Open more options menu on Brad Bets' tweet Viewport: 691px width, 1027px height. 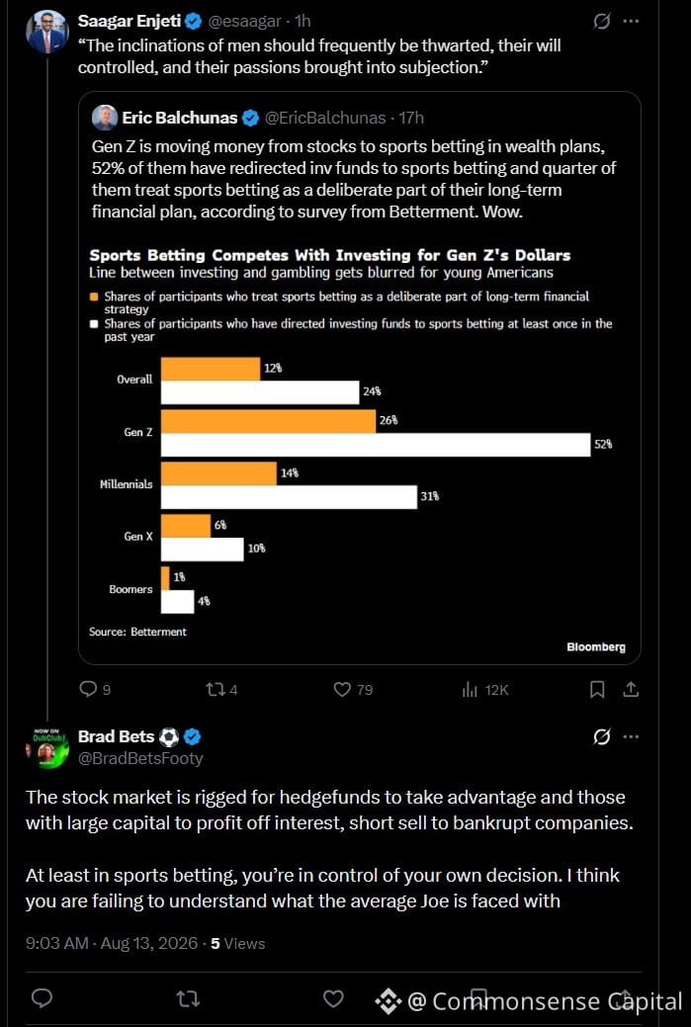(x=631, y=736)
